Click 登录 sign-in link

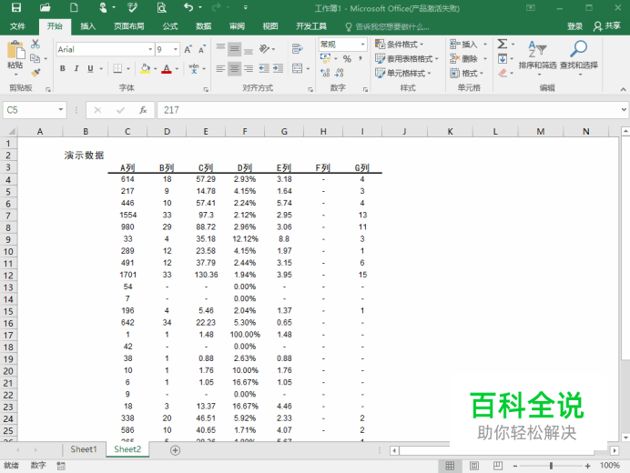[x=574, y=26]
